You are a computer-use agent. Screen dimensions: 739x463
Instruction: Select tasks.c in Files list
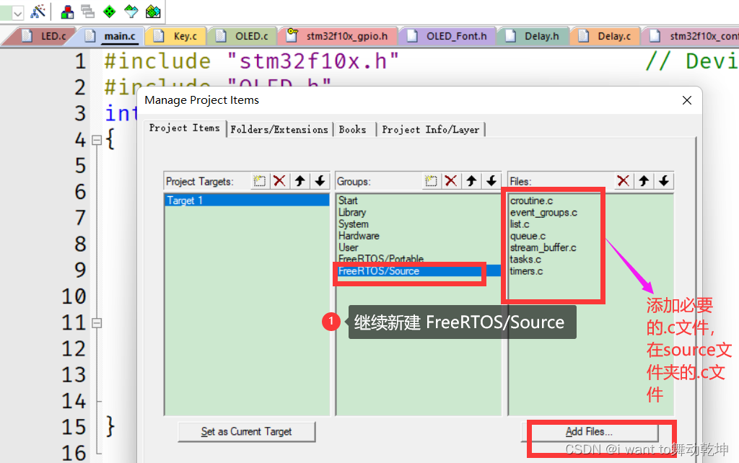[x=525, y=260]
